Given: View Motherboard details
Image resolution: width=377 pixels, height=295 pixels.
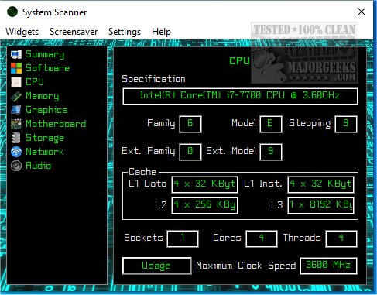Looking at the screenshot, I should point(56,124).
